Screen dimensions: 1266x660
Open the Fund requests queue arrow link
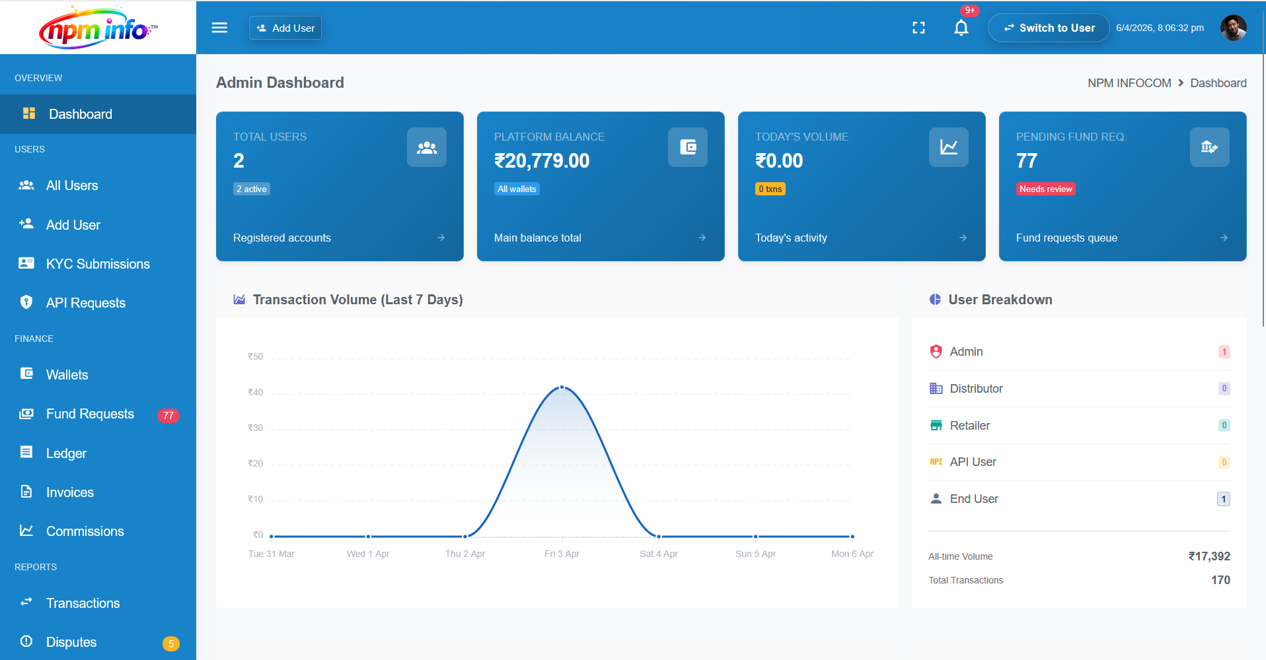1224,238
